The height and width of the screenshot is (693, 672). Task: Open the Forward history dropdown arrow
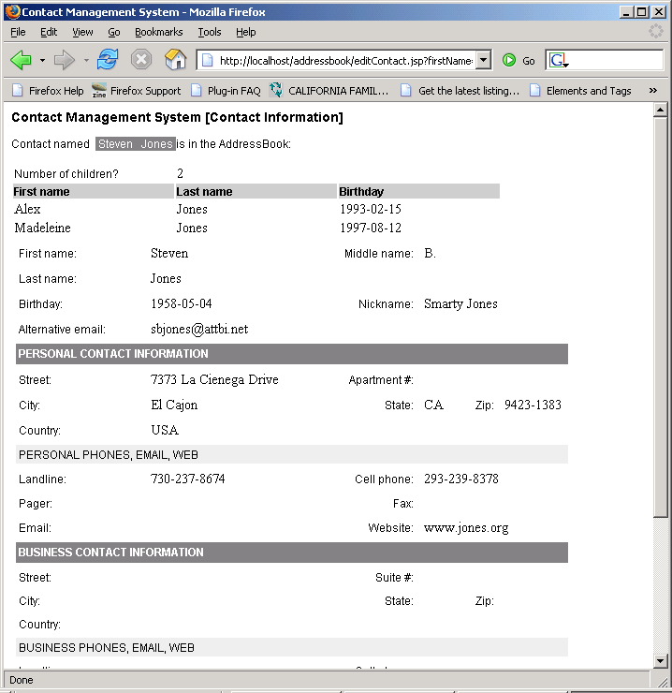[x=86, y=61]
